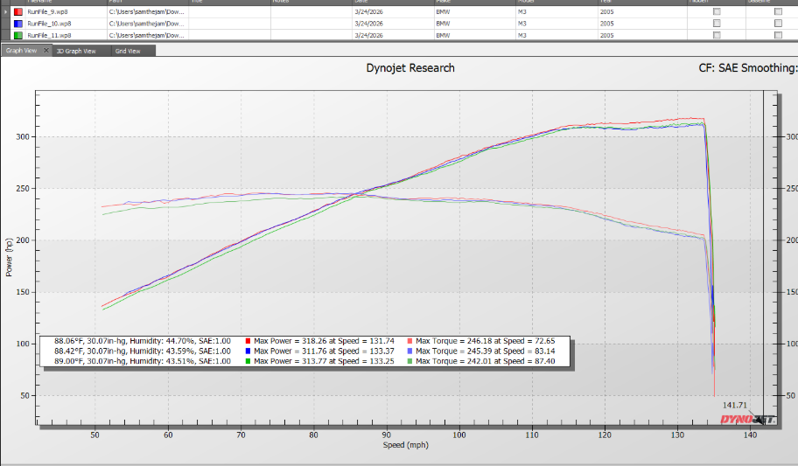Click the blue Max Torque legend marker
798x466 pixels.
pyautogui.click(x=410, y=351)
